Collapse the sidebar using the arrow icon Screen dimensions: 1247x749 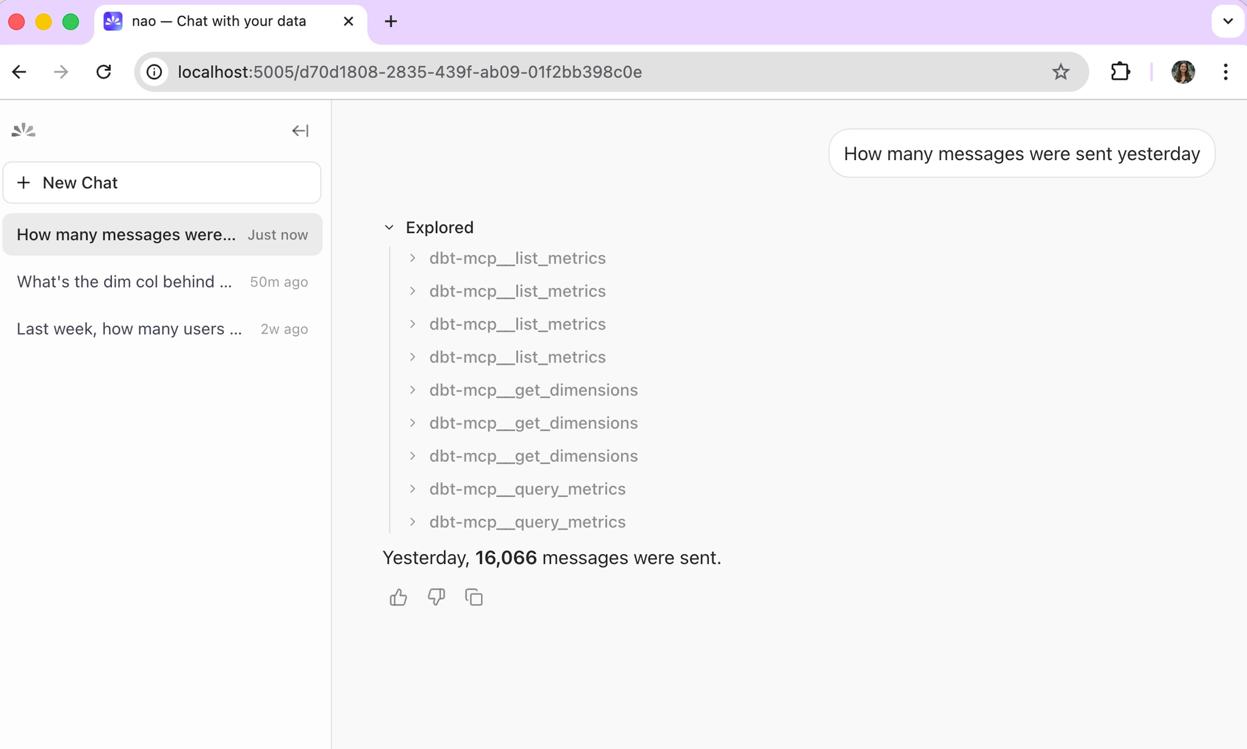[300, 130]
